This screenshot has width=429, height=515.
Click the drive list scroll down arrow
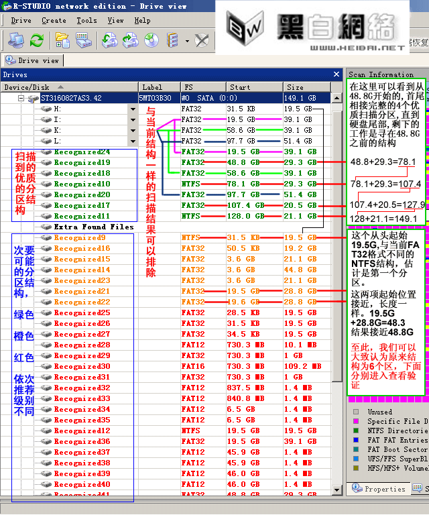click(x=336, y=490)
